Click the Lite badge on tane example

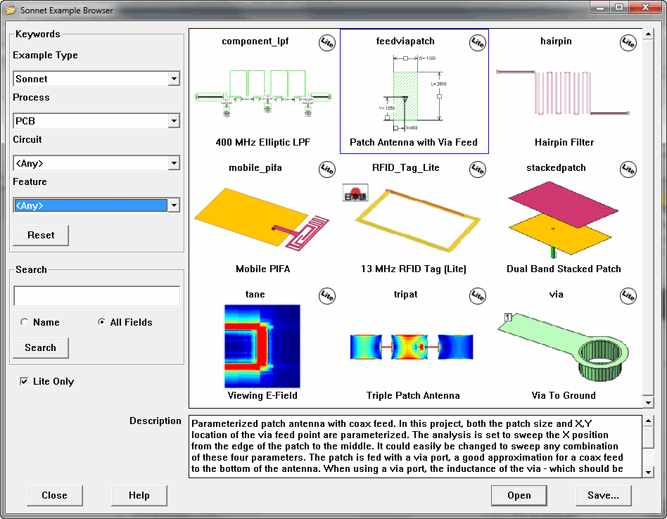click(326, 296)
